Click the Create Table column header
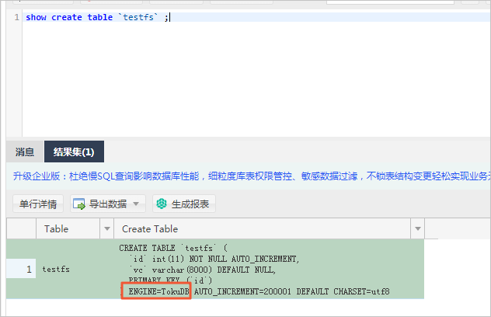Image resolution: width=491 pixels, height=317 pixels. click(263, 228)
